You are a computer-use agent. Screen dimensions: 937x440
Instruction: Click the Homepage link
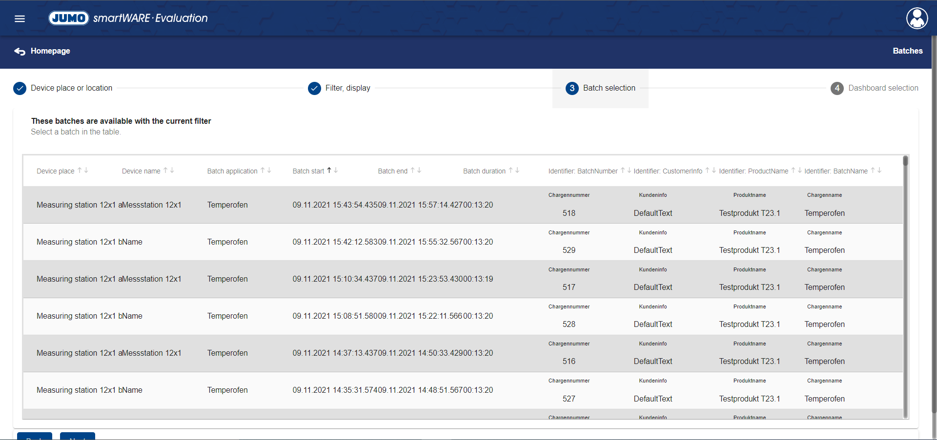(50, 51)
